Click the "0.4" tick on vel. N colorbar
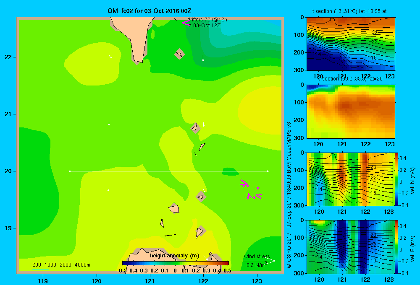 403,158
